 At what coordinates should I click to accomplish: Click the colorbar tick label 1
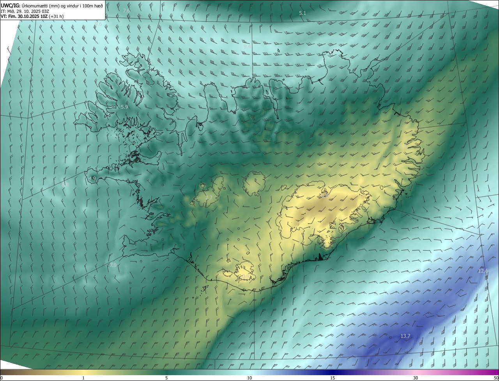(x=83, y=378)
